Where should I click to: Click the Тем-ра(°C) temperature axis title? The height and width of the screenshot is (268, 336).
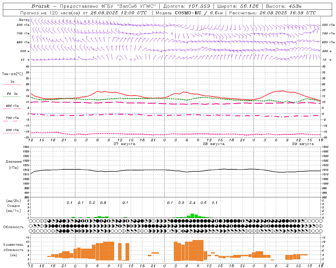(12, 74)
